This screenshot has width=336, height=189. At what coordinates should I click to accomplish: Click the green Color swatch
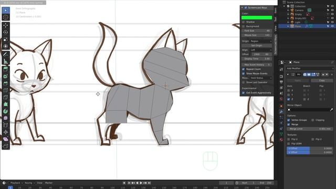pos(257,17)
